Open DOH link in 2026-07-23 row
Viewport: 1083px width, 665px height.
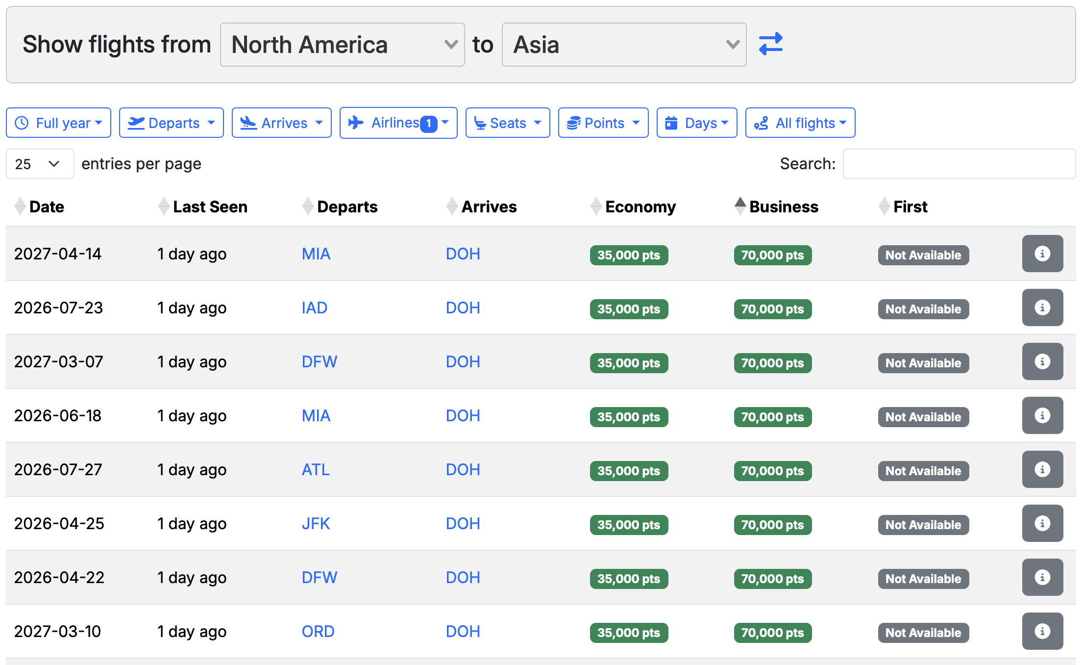(x=463, y=307)
